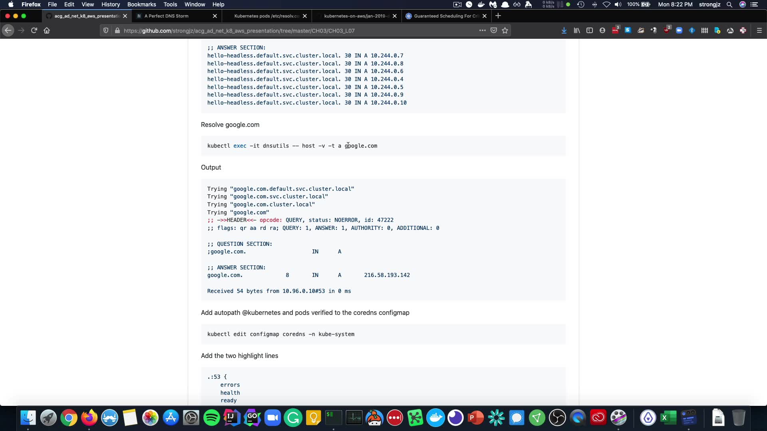767x431 pixels.
Task: Save the page to Pocket
Action: click(x=494, y=30)
